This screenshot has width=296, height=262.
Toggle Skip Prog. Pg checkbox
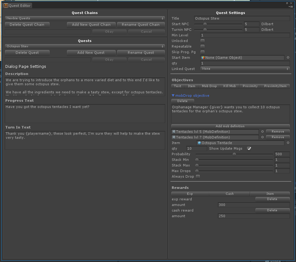203,52
